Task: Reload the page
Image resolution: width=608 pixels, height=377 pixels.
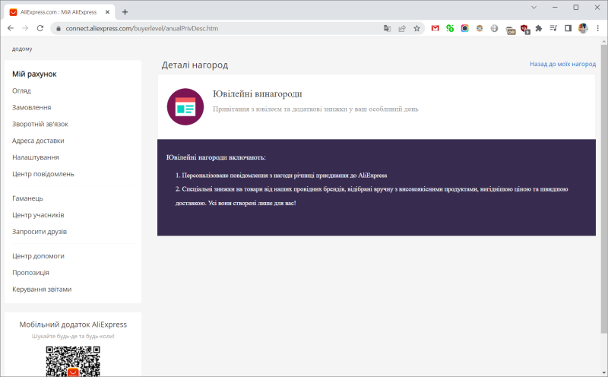Action: (x=41, y=28)
